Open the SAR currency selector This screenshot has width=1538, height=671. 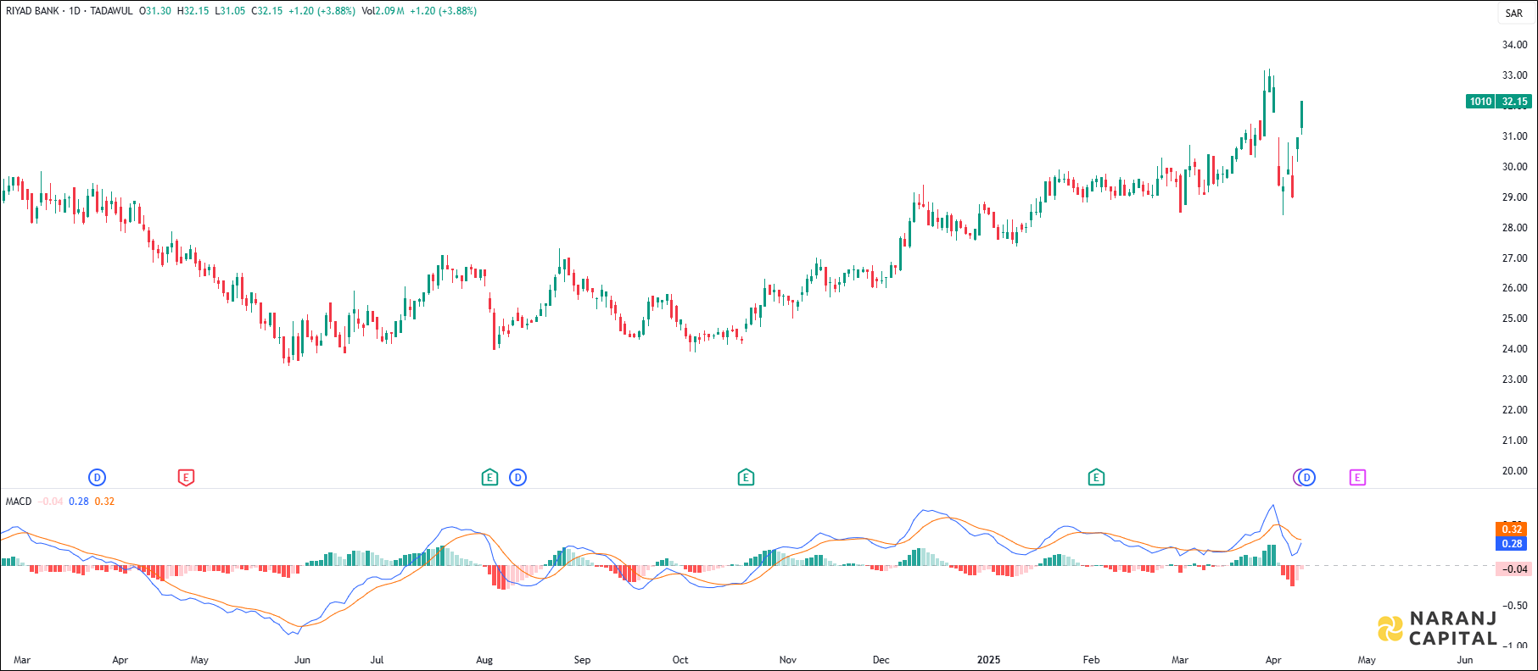coord(1514,13)
